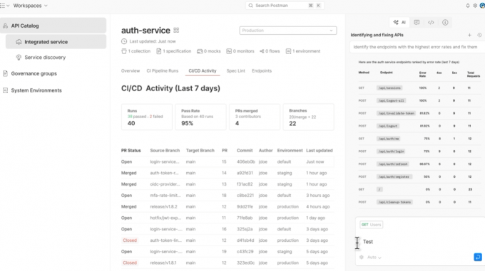Click the Search Postman field
The width and height of the screenshot is (485, 271).
tap(285, 6)
